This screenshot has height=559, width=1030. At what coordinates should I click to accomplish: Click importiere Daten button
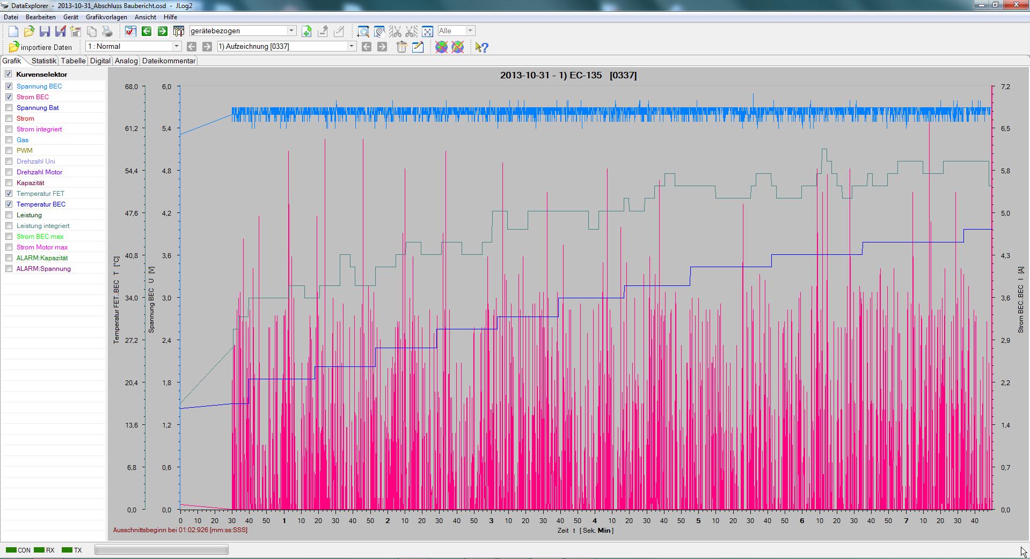tap(40, 47)
